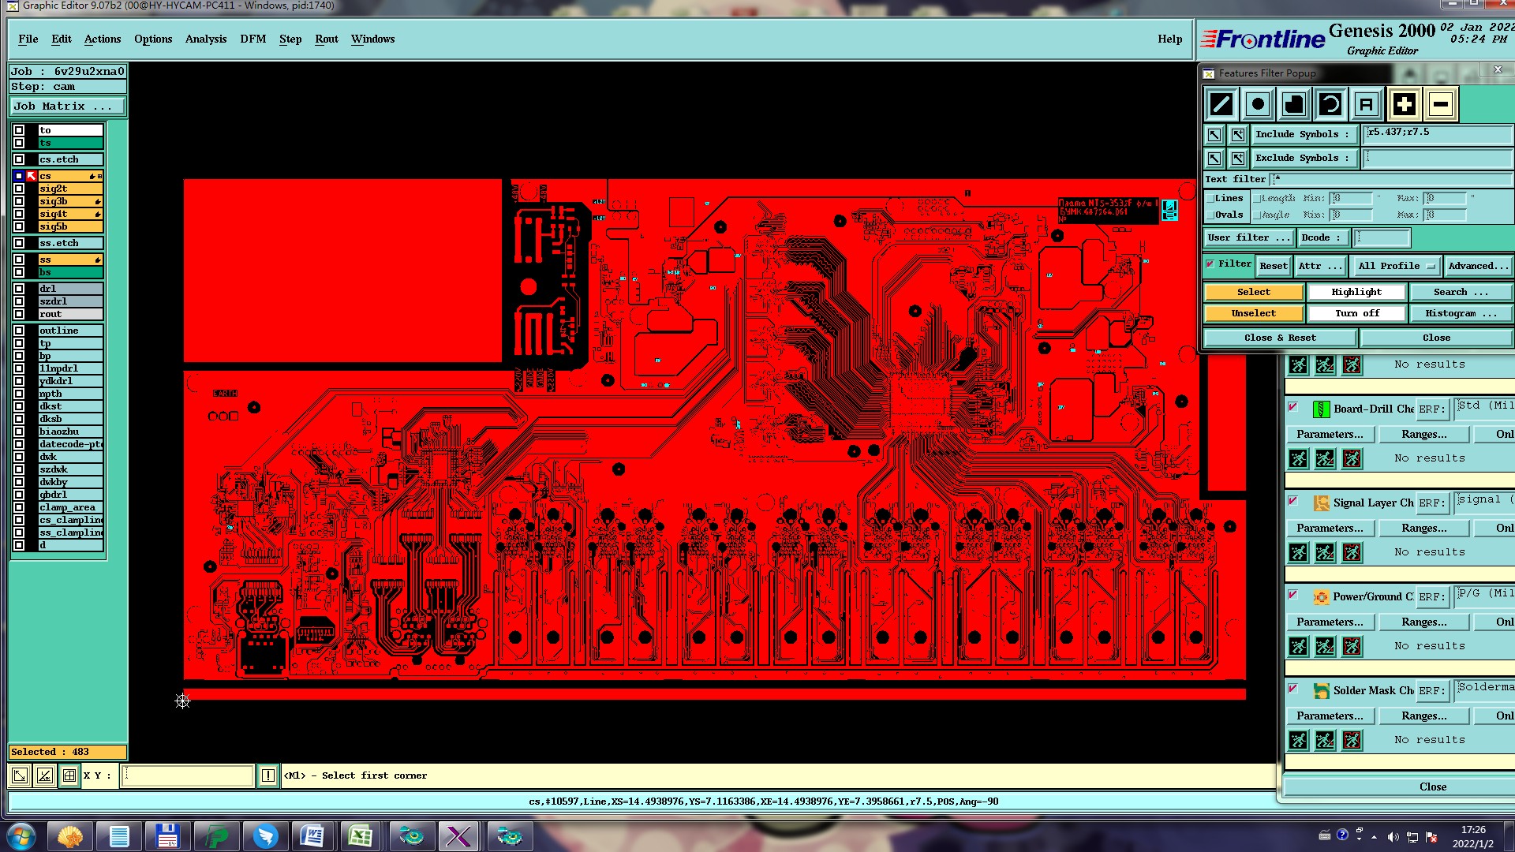Toggle the negative polarity filter icon

click(x=1440, y=104)
